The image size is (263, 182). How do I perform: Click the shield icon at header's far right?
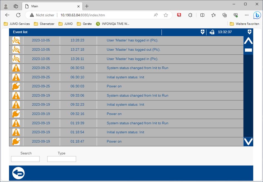pyautogui.click(x=249, y=32)
